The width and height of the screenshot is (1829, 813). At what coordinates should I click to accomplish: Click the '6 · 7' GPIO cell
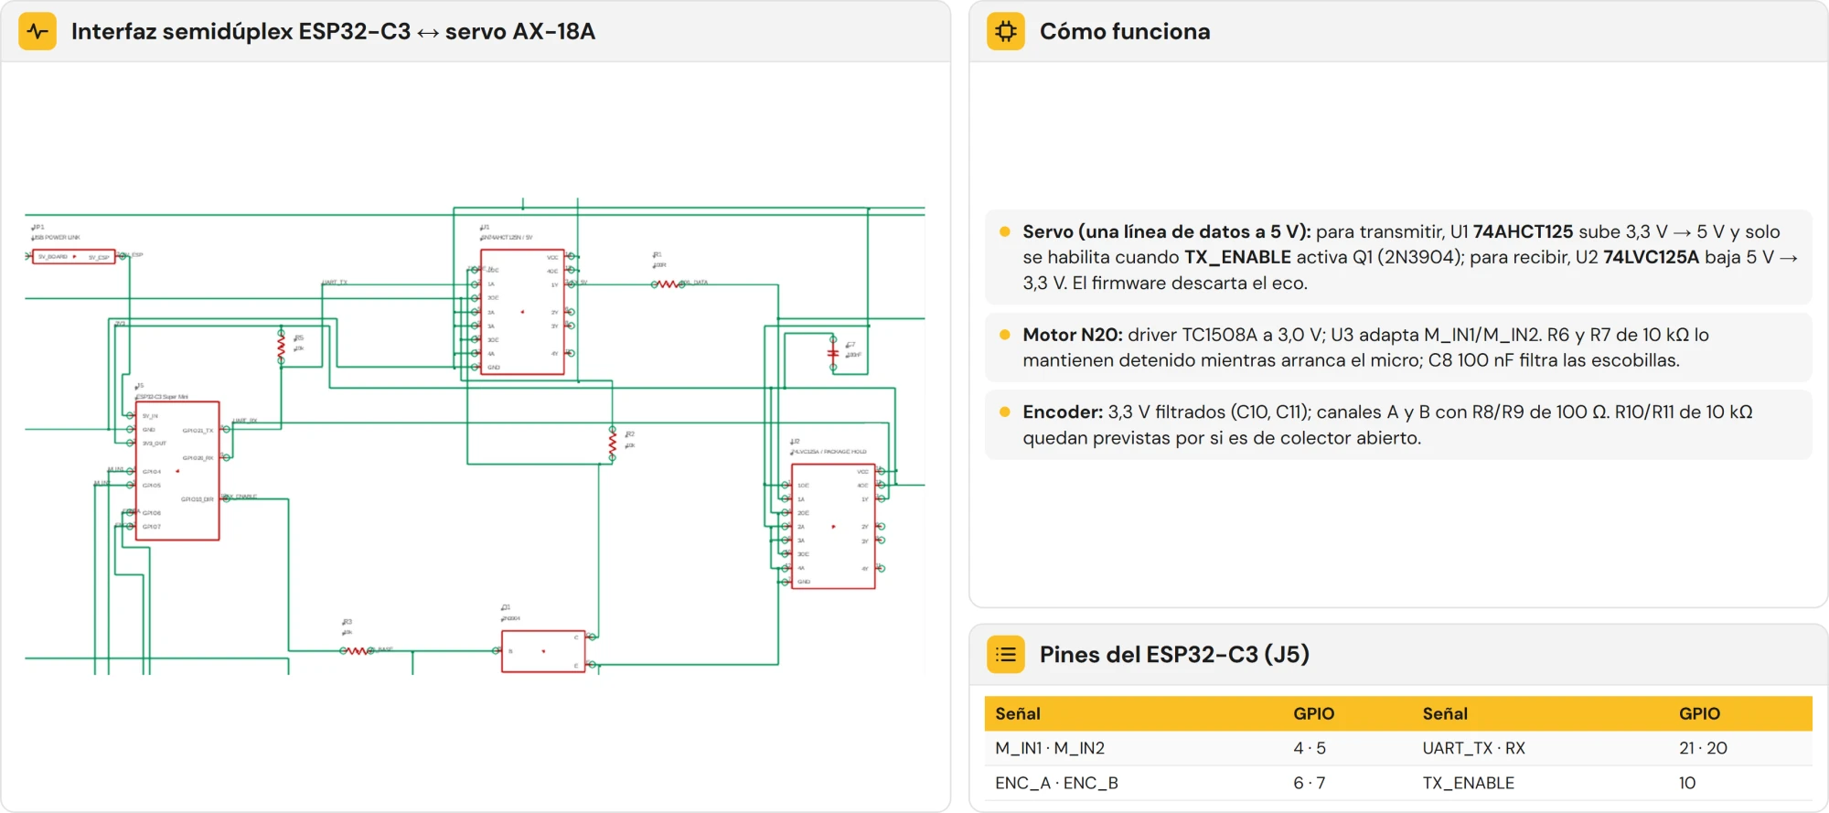tap(1310, 783)
